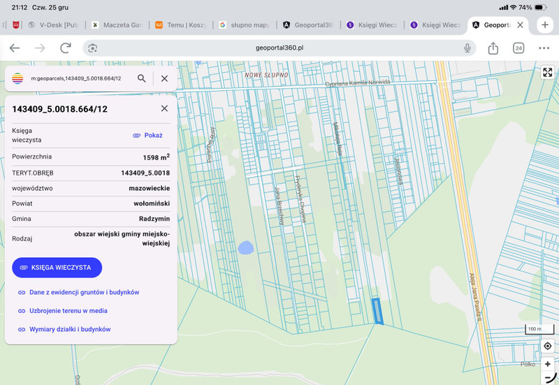Zoom in the map with plus button

[x=547, y=364]
